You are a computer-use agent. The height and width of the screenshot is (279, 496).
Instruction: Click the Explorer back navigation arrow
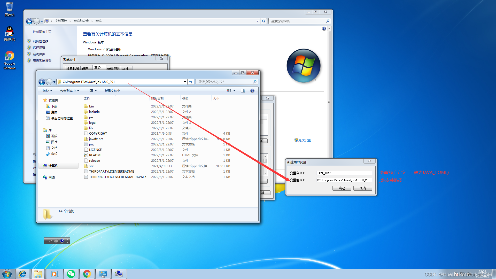point(42,82)
